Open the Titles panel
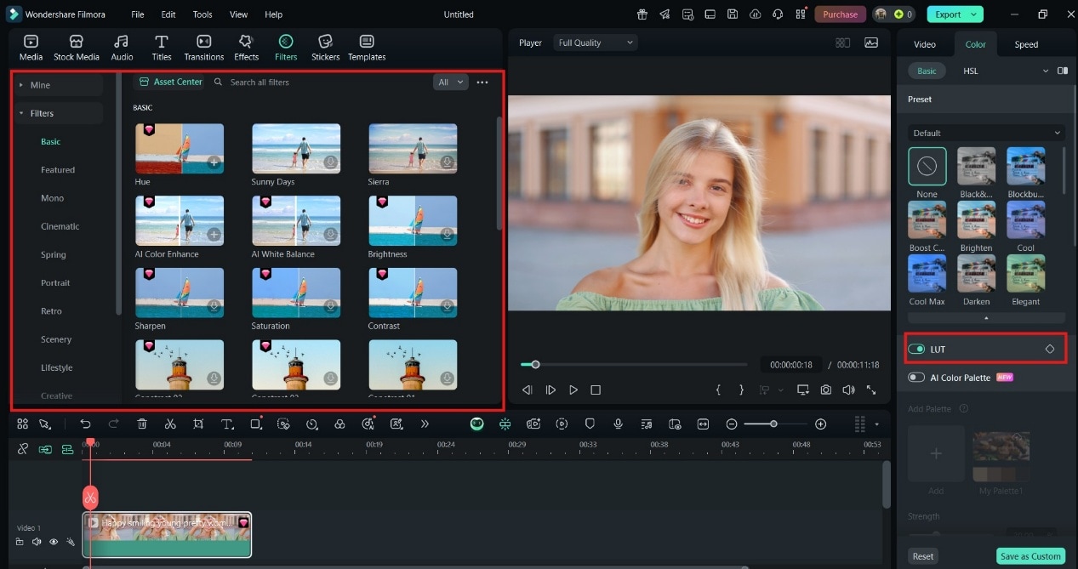This screenshot has width=1078, height=569. coord(162,48)
